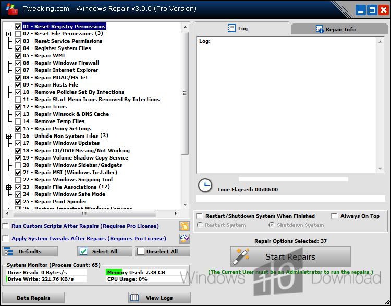Enable 11 - Repair Start Menu Icons checkbox
This screenshot has width=391, height=306.
point(18,100)
